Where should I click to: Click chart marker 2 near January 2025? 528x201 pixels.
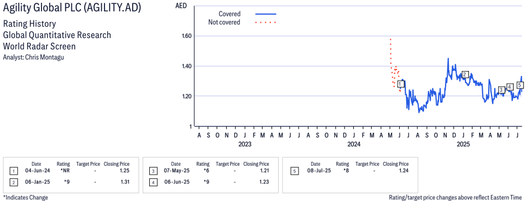(465, 74)
